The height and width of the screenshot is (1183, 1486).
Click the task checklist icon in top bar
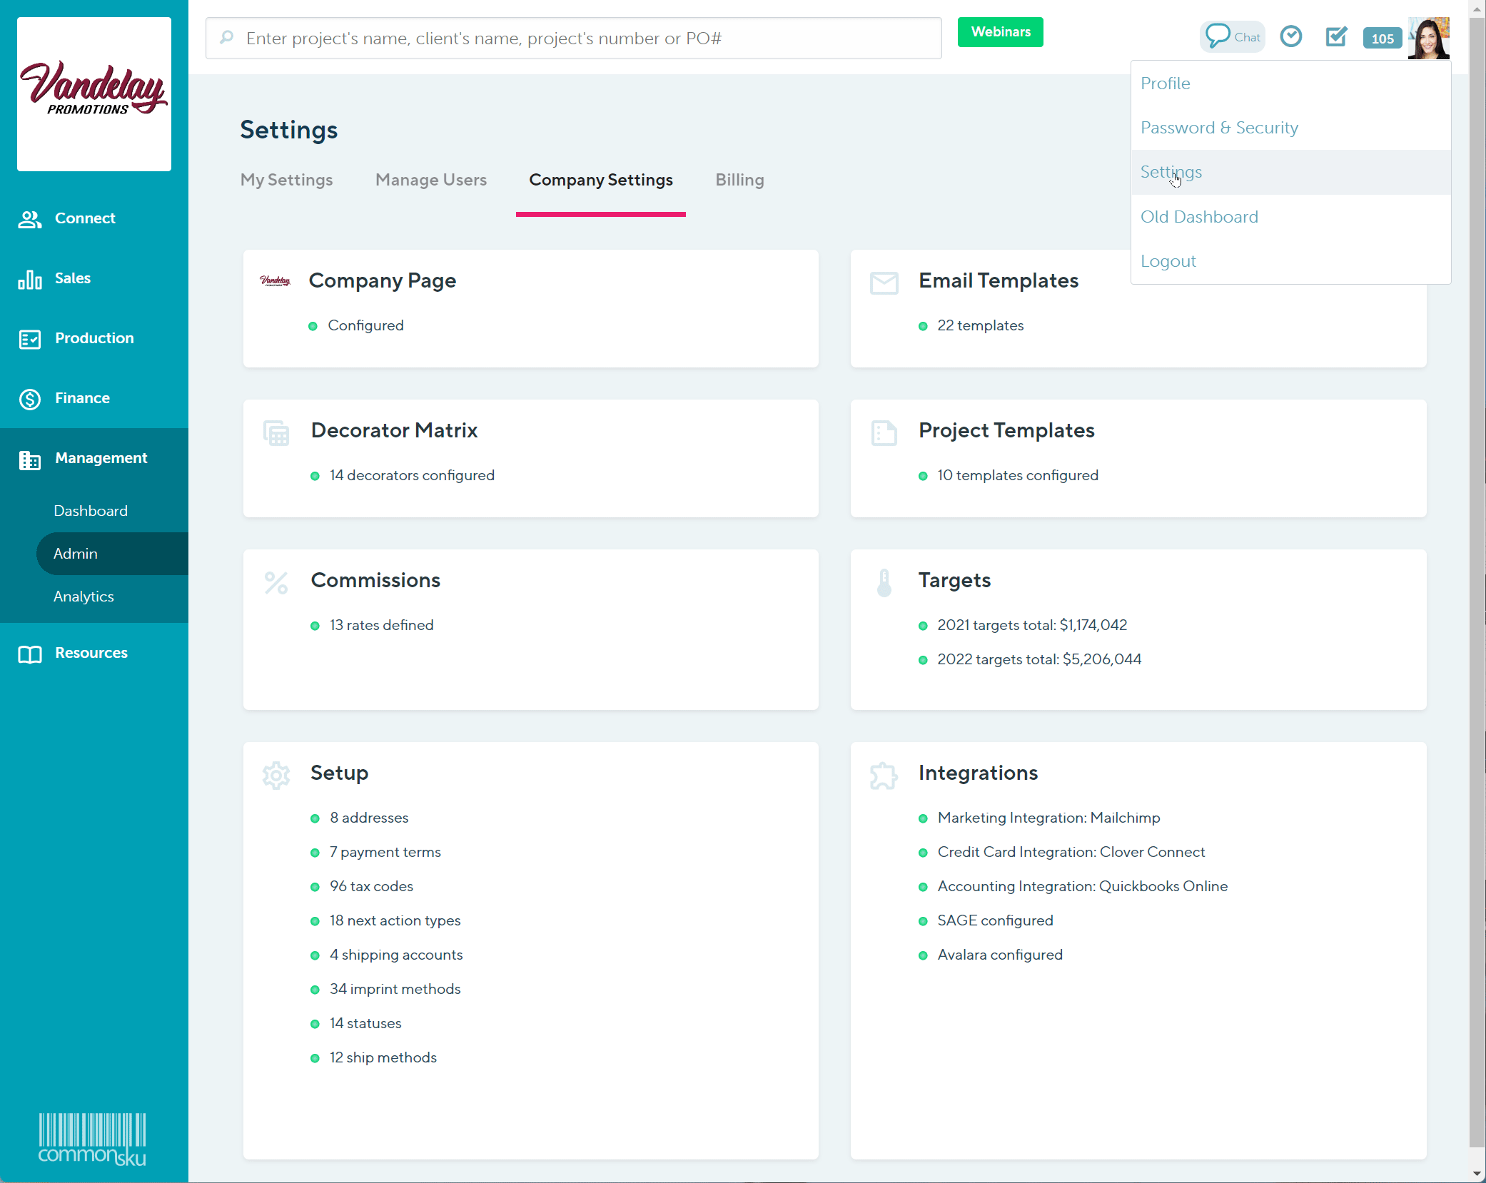point(1336,37)
